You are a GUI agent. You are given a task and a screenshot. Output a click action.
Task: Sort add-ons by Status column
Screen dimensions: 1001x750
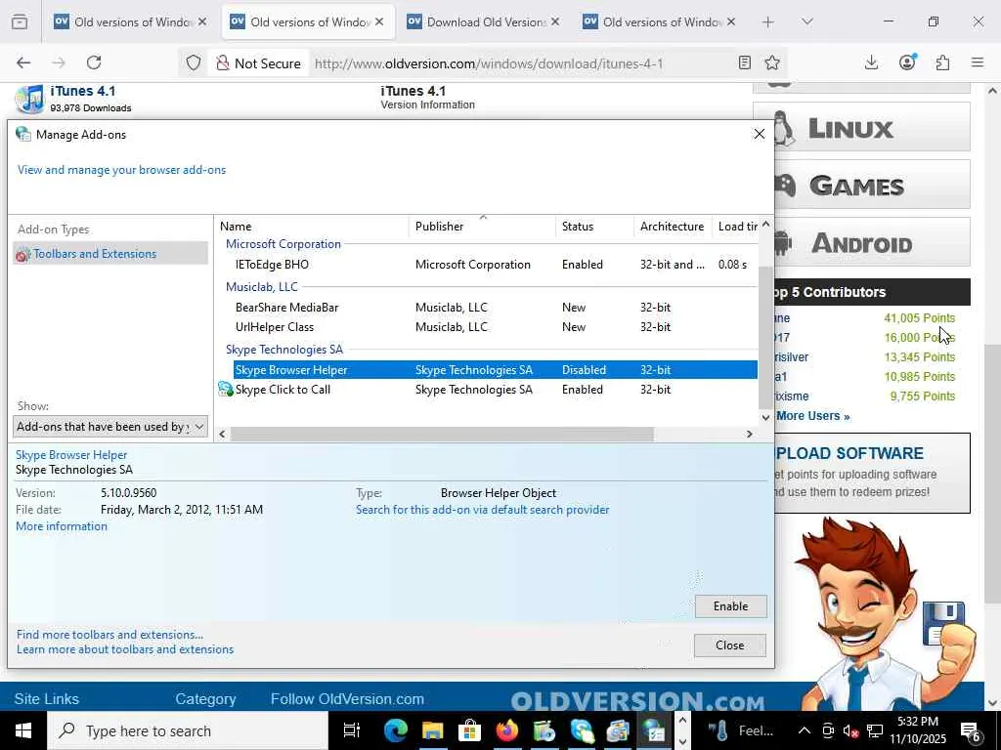pyautogui.click(x=595, y=227)
